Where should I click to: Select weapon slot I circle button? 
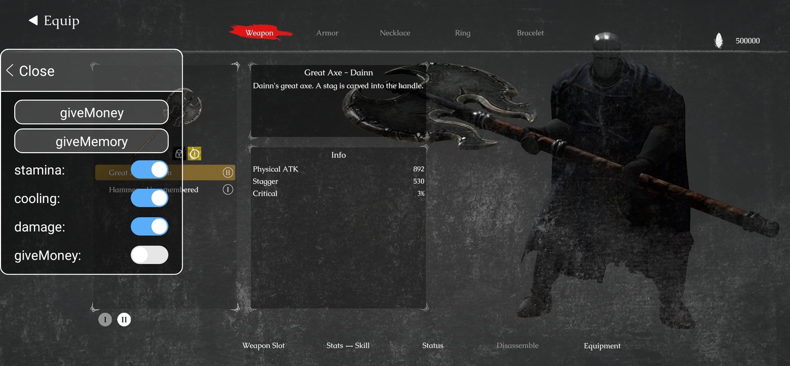point(105,320)
